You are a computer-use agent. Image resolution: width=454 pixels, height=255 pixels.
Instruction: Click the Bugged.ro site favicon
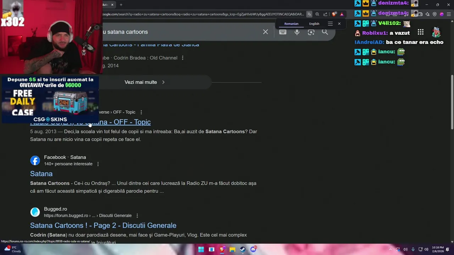pos(35,212)
